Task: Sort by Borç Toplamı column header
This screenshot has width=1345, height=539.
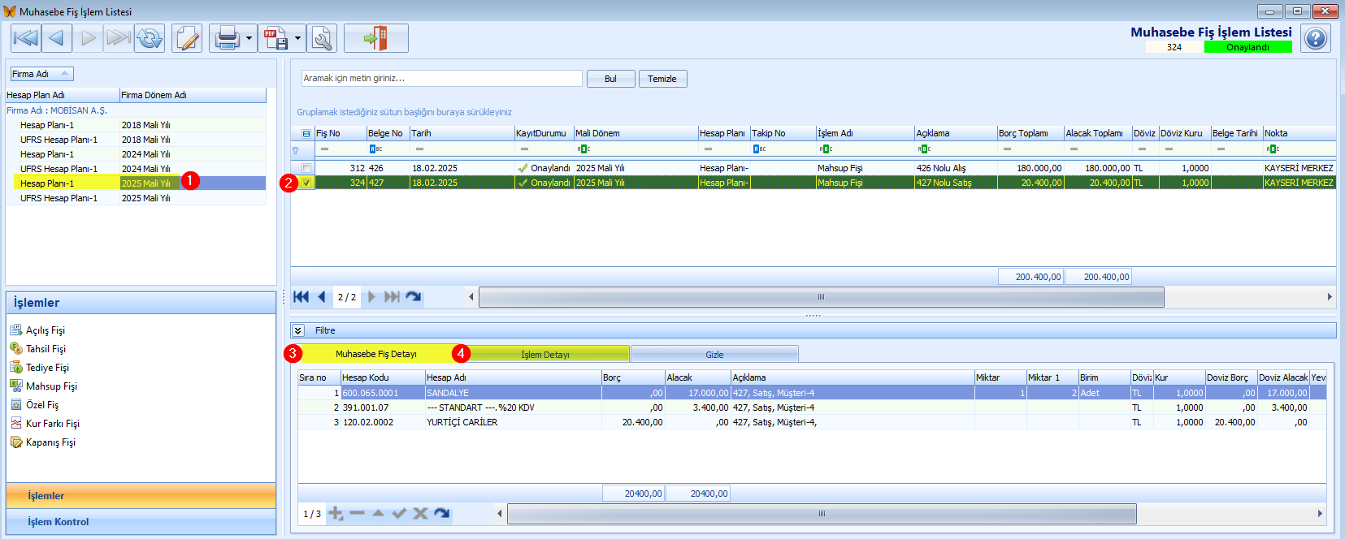Action: (1030, 133)
